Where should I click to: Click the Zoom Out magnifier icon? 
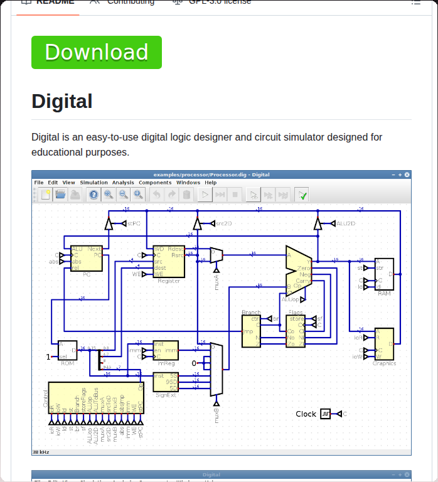click(x=124, y=195)
